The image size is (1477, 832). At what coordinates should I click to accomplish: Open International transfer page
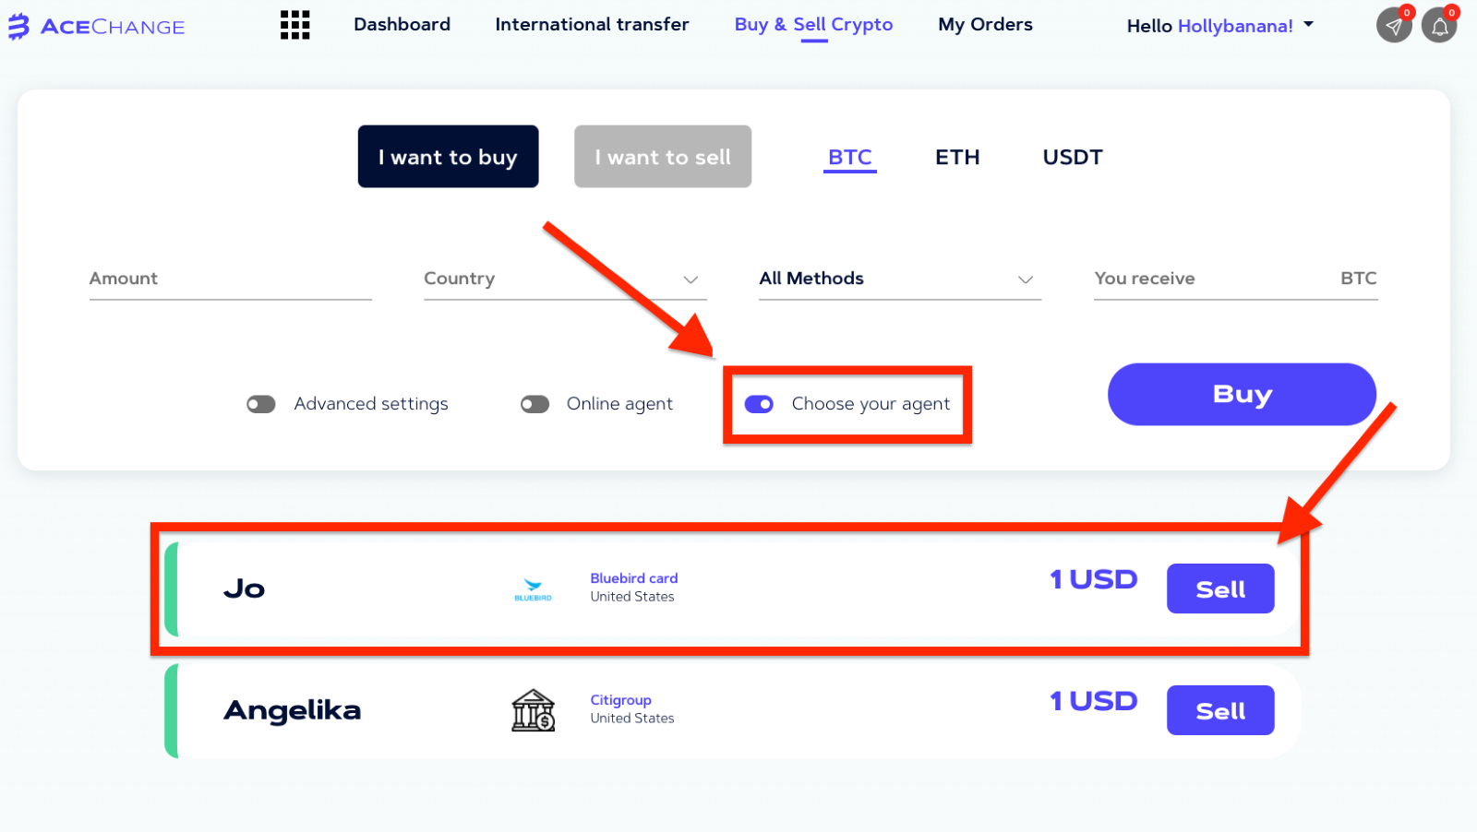(x=592, y=25)
